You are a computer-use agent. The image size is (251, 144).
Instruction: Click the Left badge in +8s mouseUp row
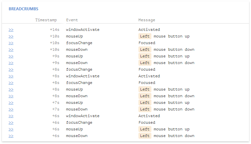pyautogui.click(x=145, y=90)
